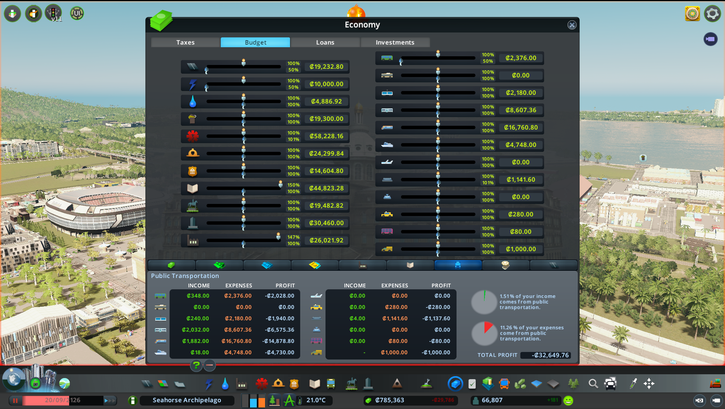Switch to the Taxes tab
This screenshot has width=725, height=409.
point(185,42)
